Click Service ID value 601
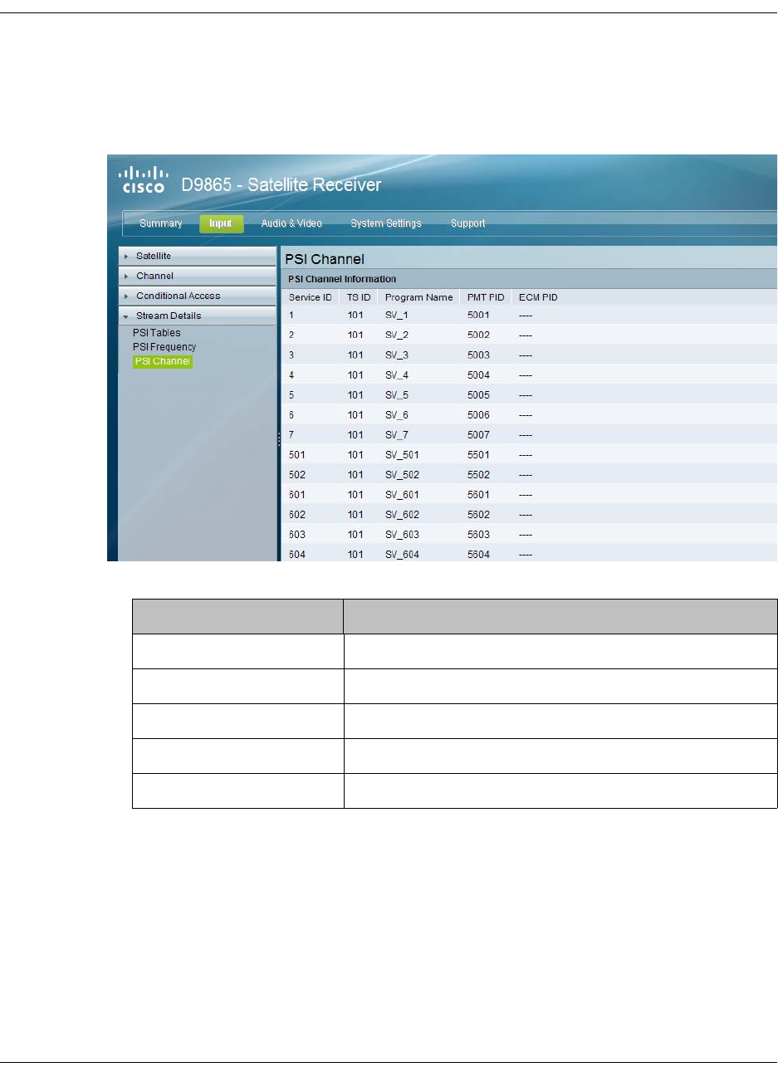 pos(296,494)
